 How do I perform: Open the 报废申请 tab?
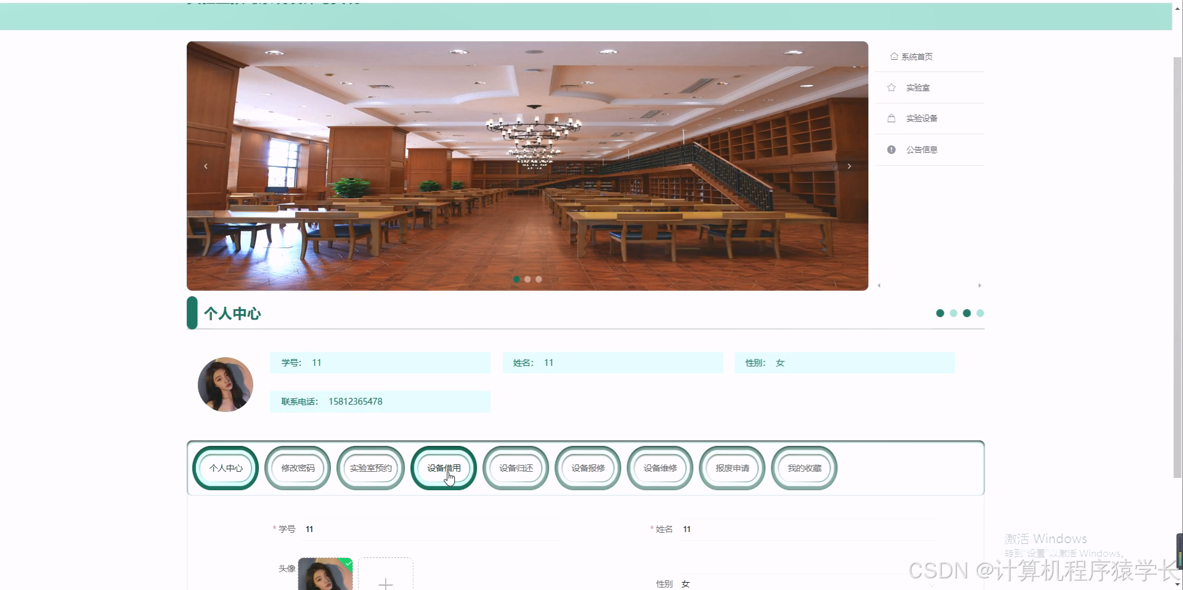click(732, 468)
